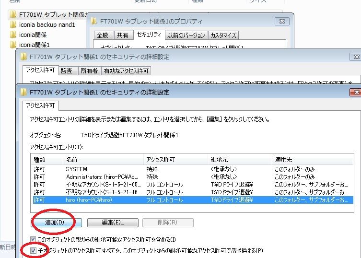Switch to the 監査 tab
This screenshot has height=258, width=361.
click(67, 71)
